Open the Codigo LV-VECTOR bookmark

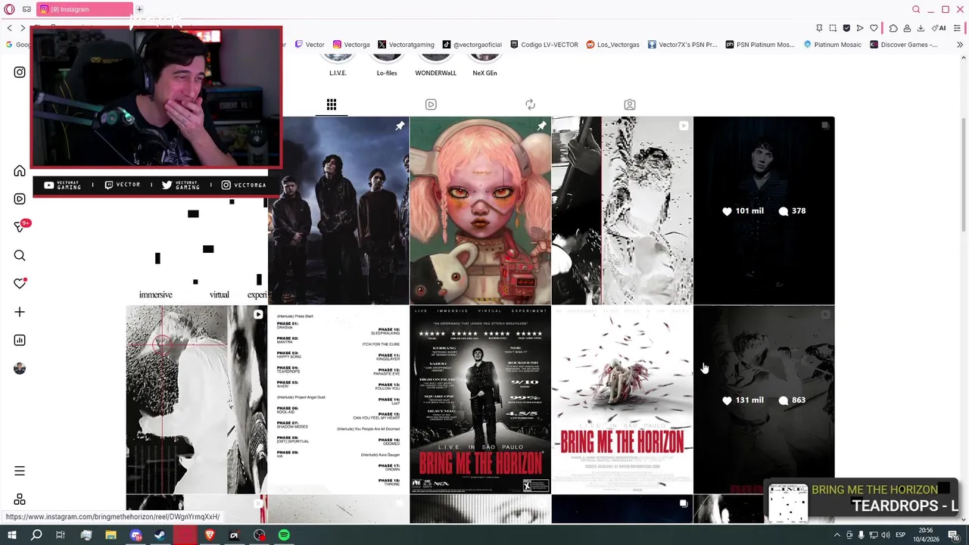pos(544,45)
